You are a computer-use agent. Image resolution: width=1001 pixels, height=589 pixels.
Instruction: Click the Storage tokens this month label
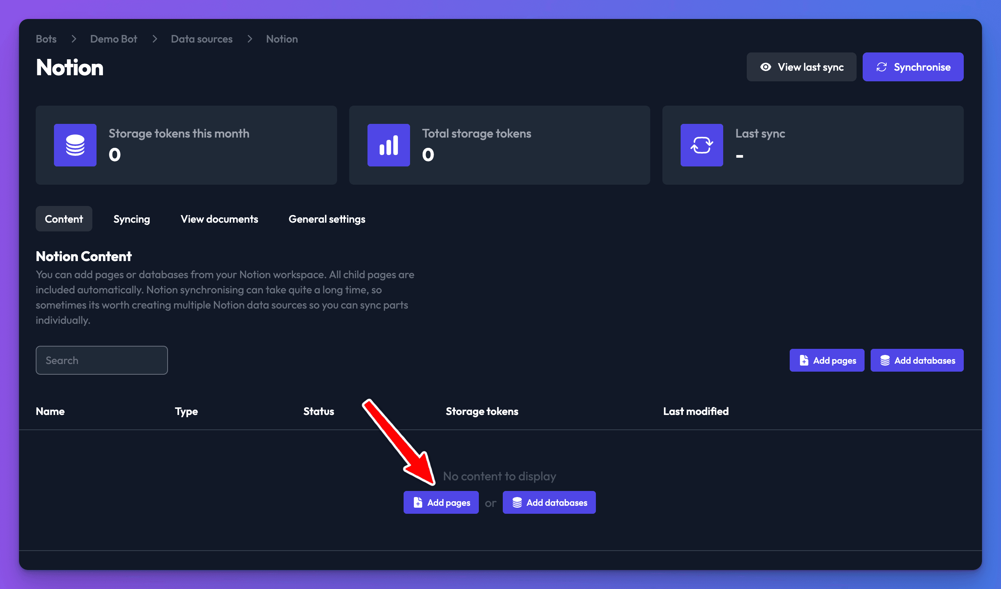point(179,133)
